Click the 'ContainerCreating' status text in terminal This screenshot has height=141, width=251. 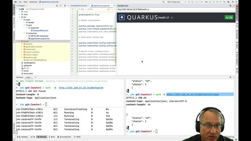point(76,109)
